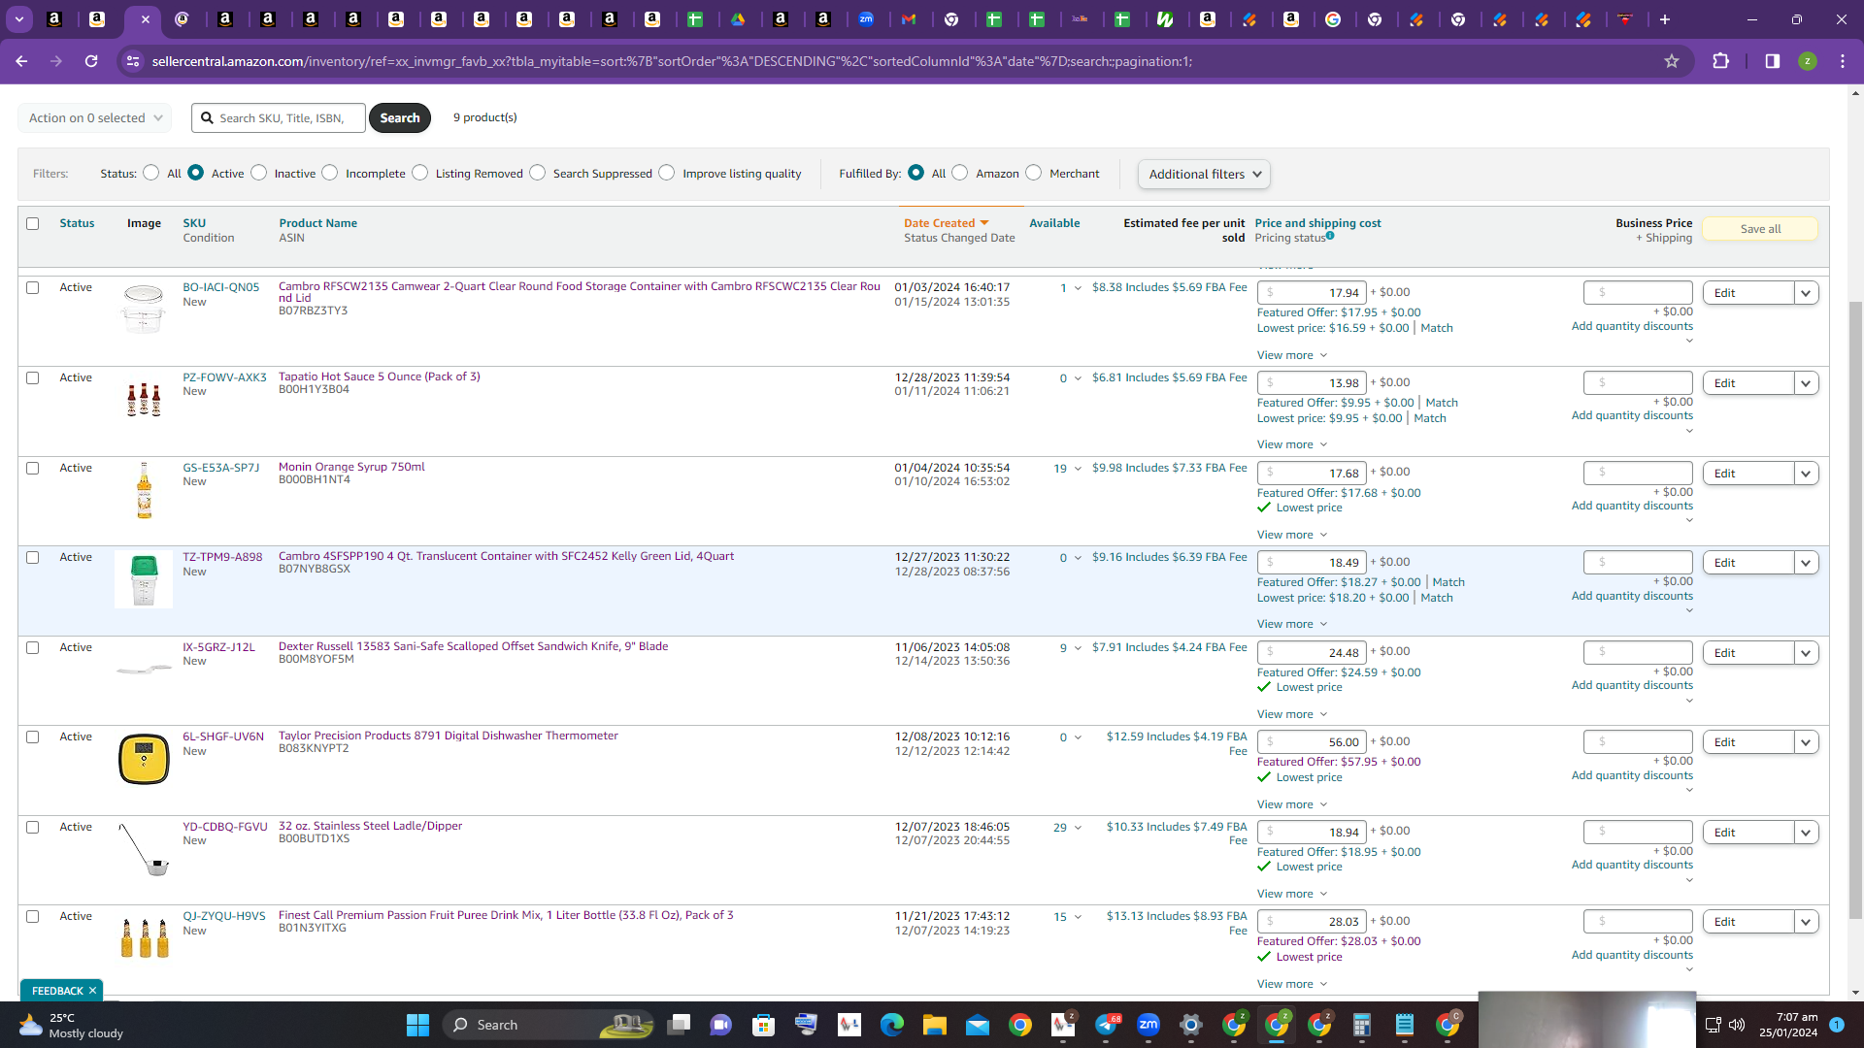Screen dimensions: 1864x1048
Task: Open the taskbar weather widget
Action: coord(73,1025)
